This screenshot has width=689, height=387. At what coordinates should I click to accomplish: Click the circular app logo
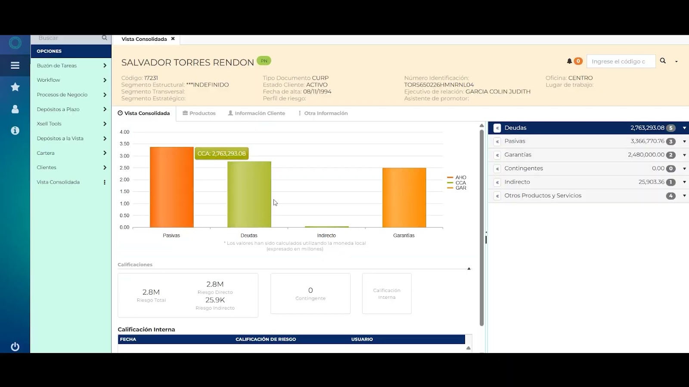point(15,43)
